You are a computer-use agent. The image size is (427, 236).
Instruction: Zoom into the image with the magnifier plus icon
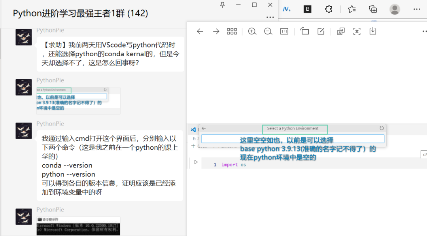(252, 31)
